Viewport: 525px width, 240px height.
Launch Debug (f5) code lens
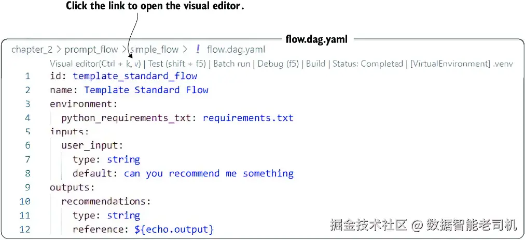[x=278, y=64]
